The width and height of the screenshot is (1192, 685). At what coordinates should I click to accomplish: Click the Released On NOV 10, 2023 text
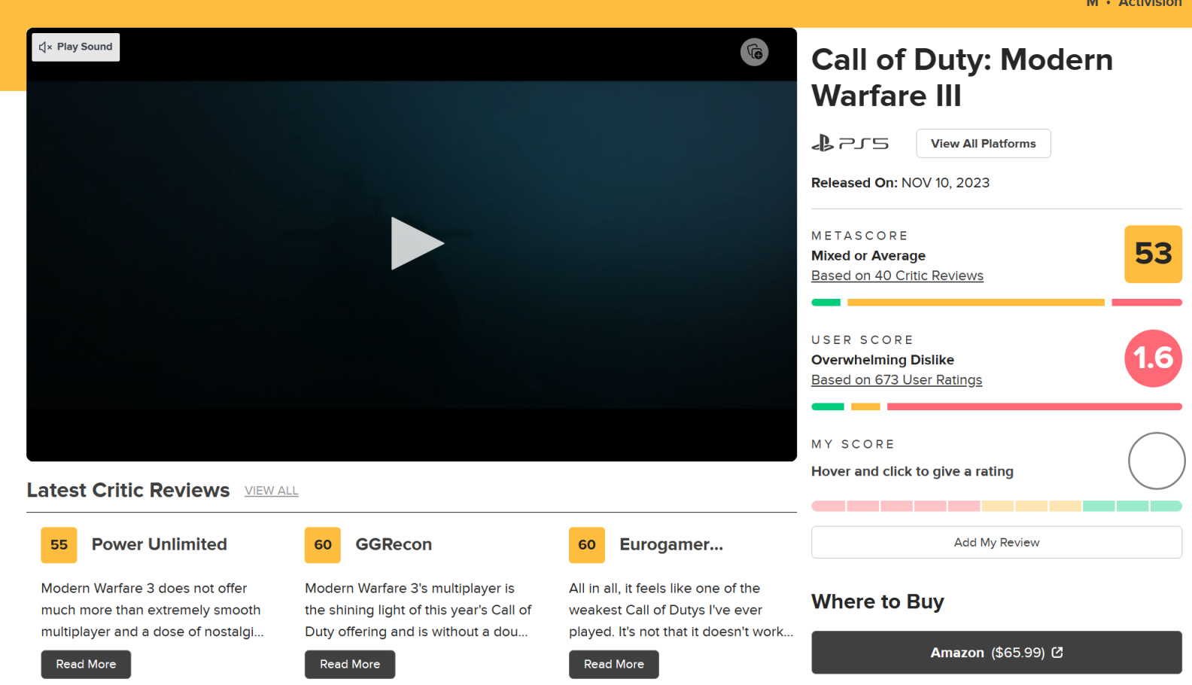900,183
